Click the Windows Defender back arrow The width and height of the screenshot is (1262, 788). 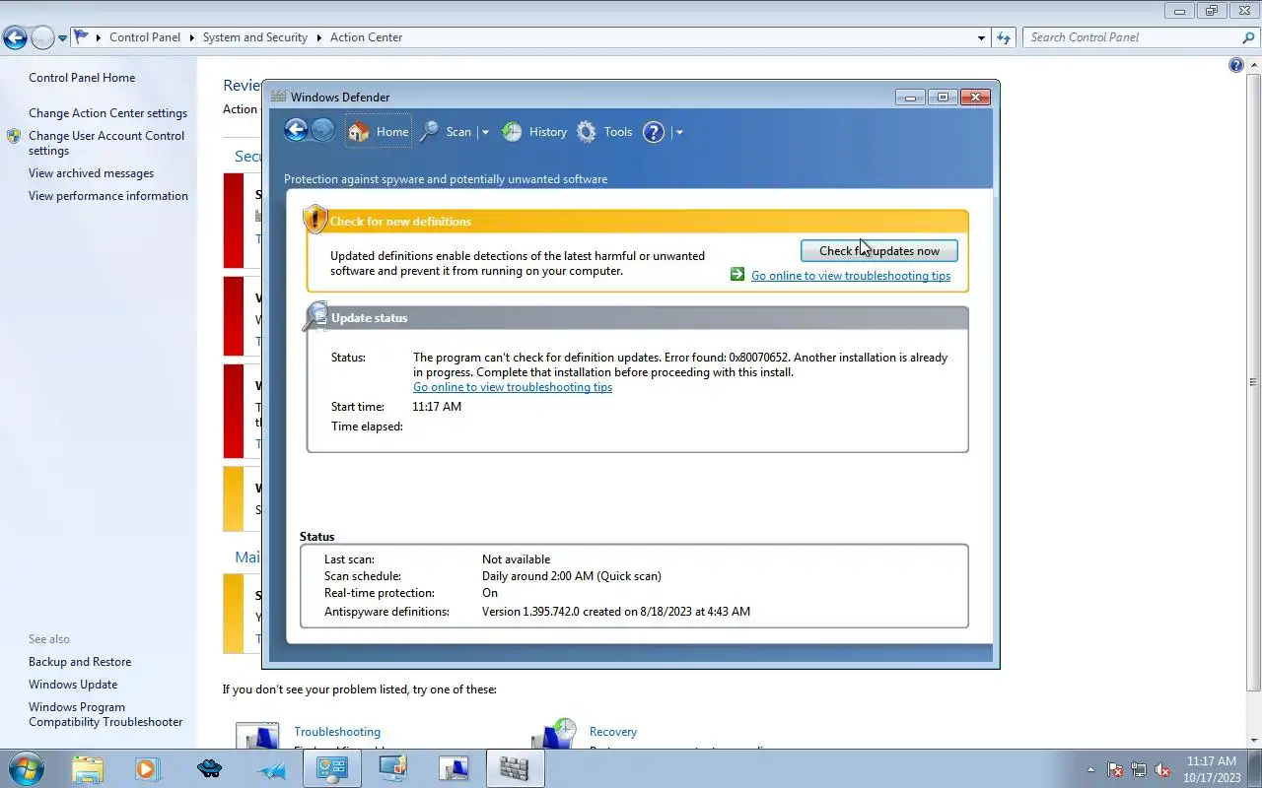click(x=296, y=130)
